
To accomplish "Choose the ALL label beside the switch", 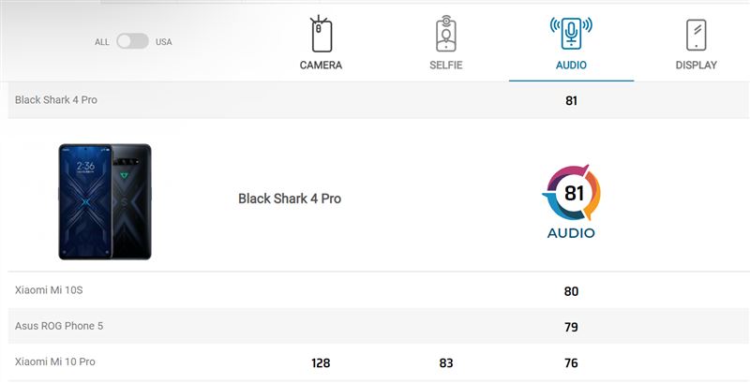I will [102, 42].
